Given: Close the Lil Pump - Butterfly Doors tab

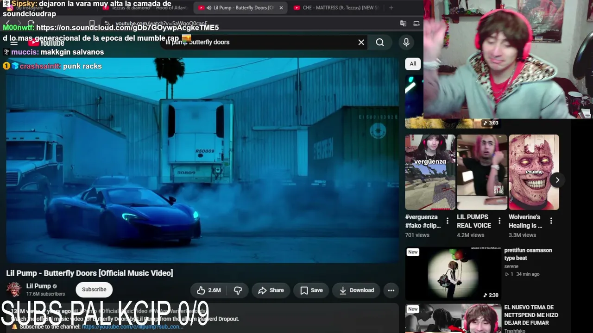Looking at the screenshot, I should point(281,8).
